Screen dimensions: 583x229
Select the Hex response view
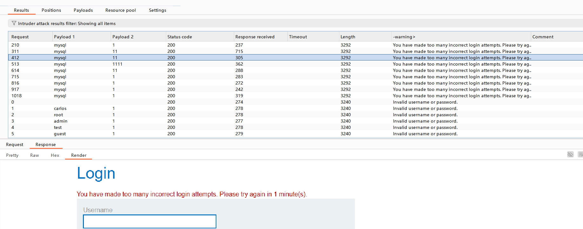pos(55,155)
